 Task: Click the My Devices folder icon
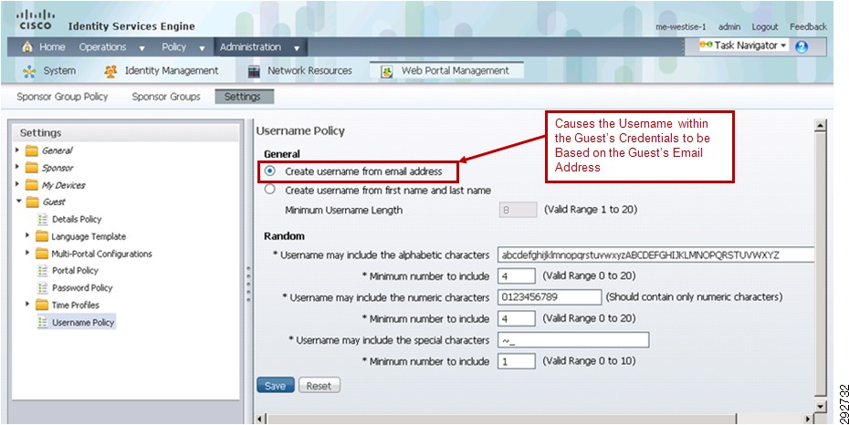click(x=31, y=185)
